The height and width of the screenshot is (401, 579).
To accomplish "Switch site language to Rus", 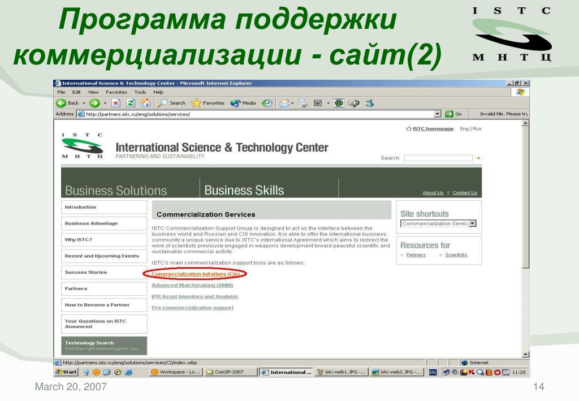I will tap(477, 128).
